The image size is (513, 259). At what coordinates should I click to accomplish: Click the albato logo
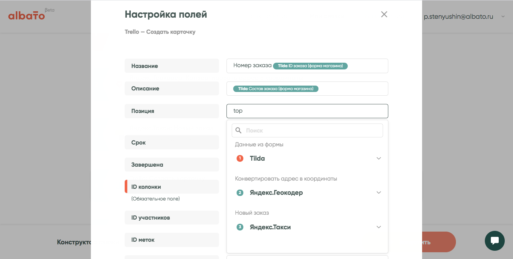27,16
